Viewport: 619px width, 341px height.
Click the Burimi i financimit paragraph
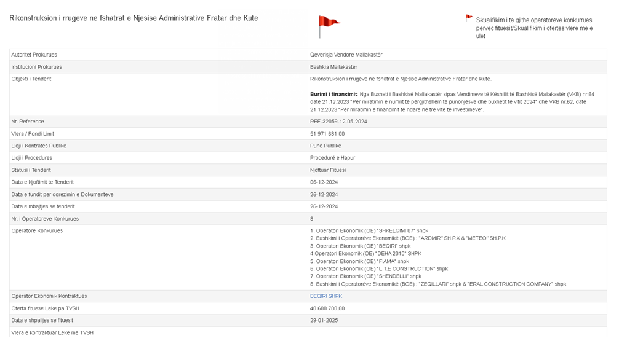click(452, 101)
